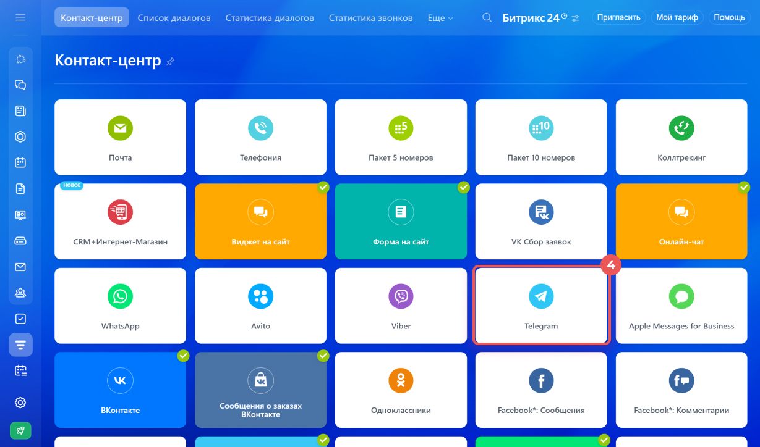Open the Пакет 10 номеров card

click(x=541, y=137)
